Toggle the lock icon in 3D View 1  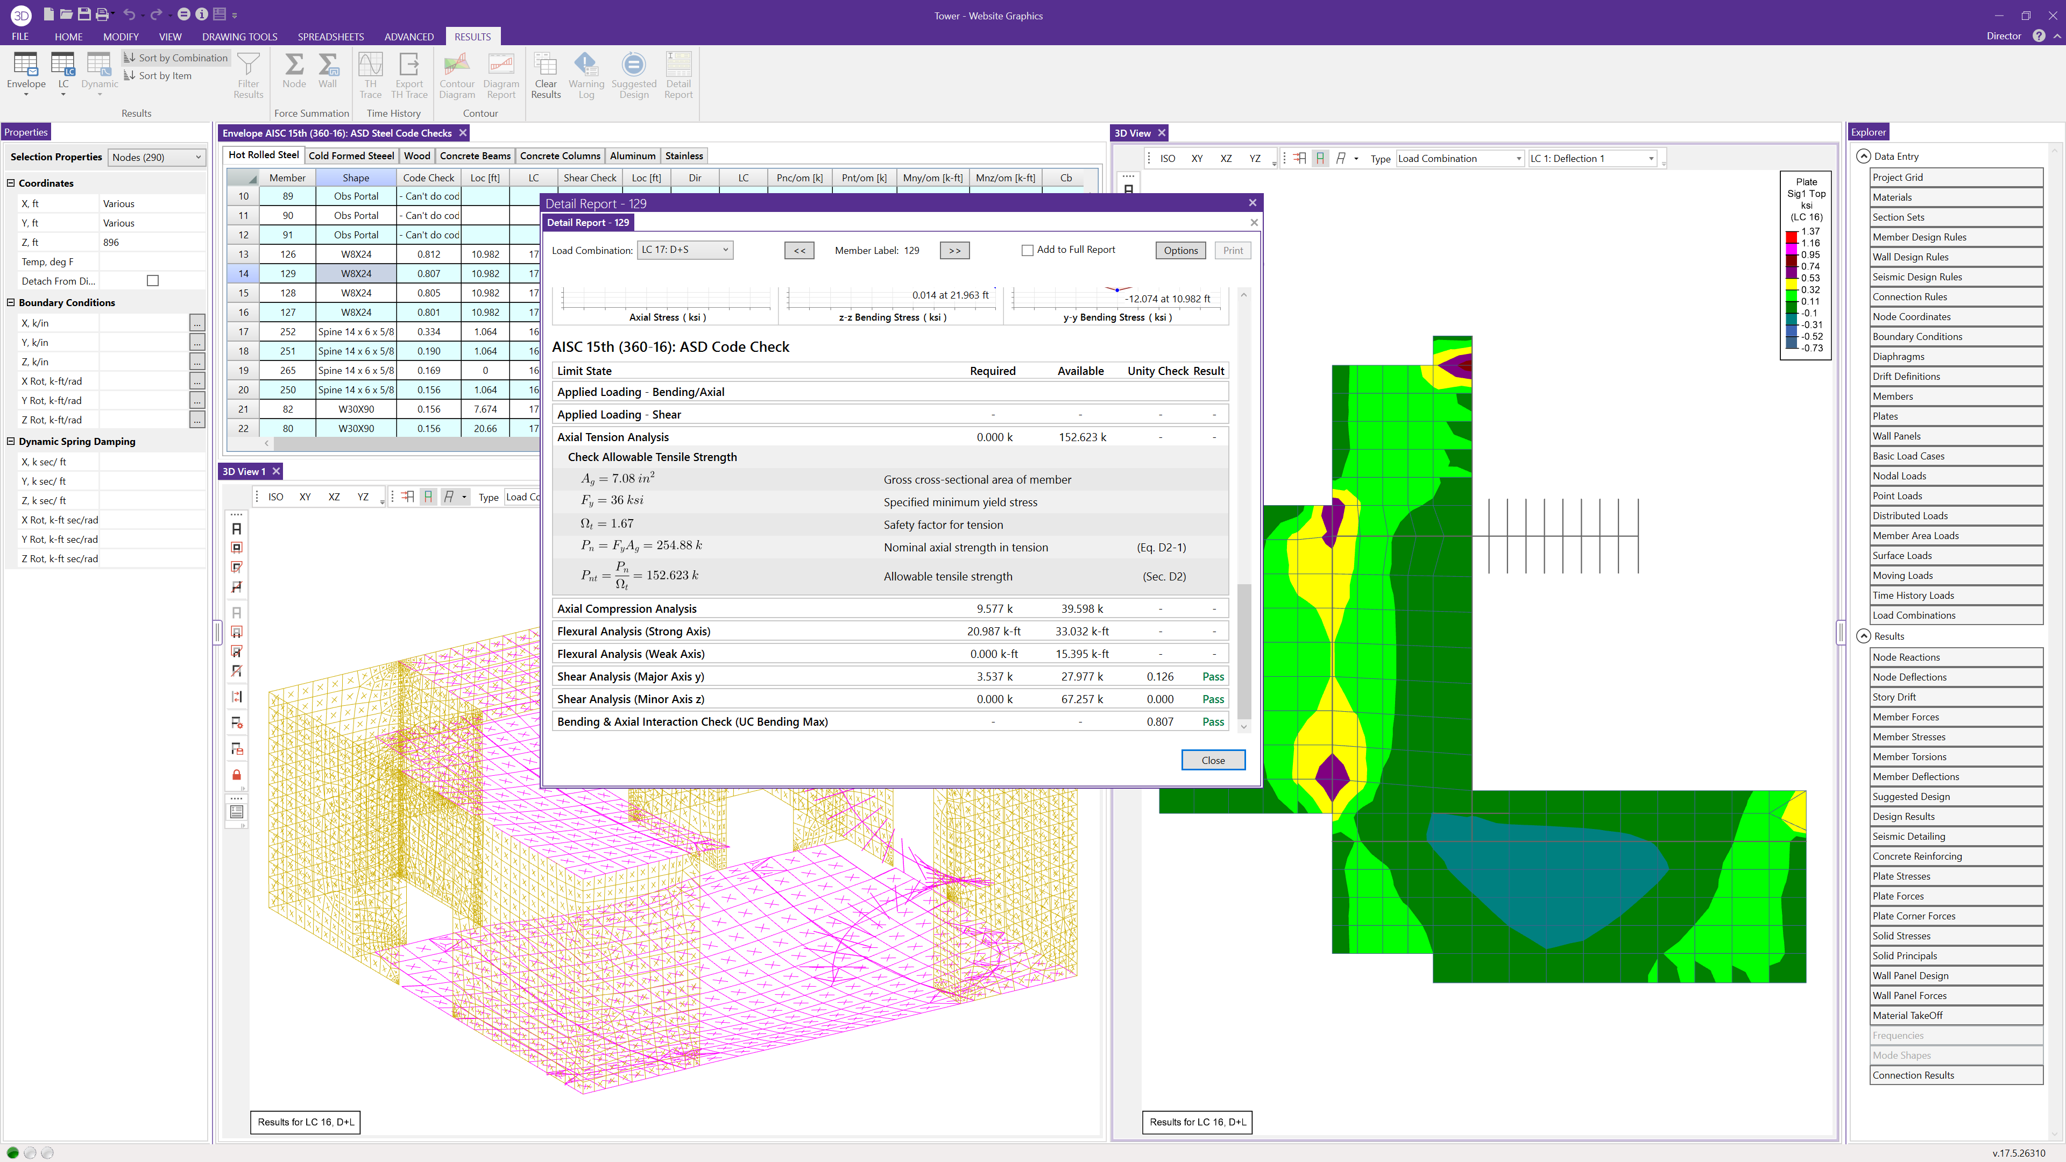[237, 775]
